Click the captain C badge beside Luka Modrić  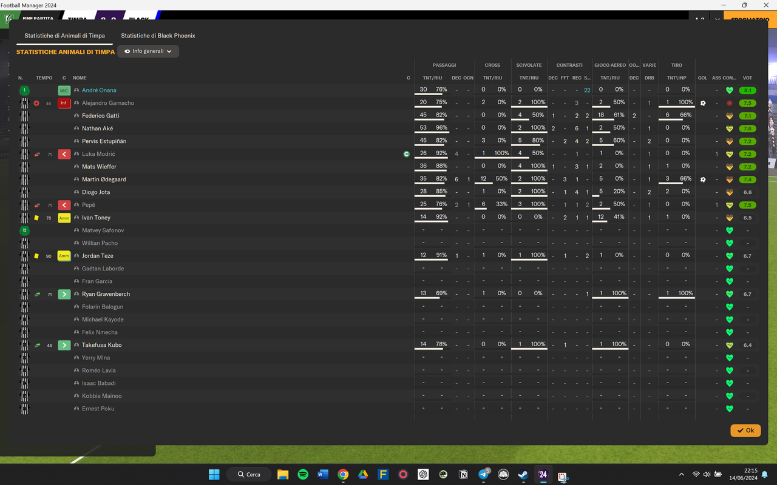407,154
